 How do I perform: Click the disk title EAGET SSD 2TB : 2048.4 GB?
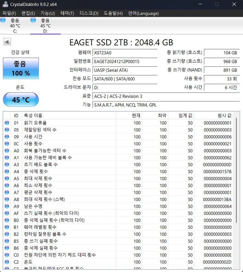pyautogui.click(x=121, y=42)
